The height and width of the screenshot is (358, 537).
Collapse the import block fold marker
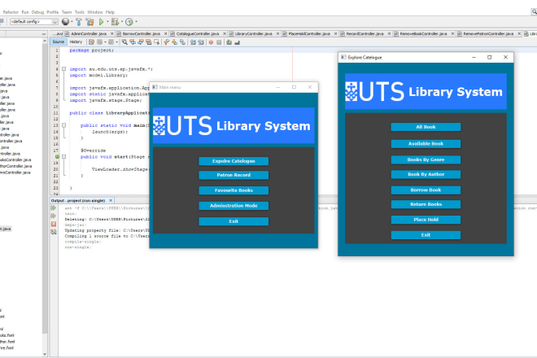tap(63, 69)
